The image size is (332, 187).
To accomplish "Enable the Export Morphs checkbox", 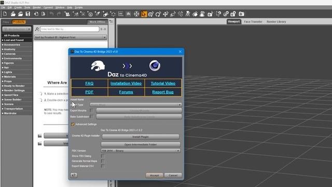I will coord(92,110).
